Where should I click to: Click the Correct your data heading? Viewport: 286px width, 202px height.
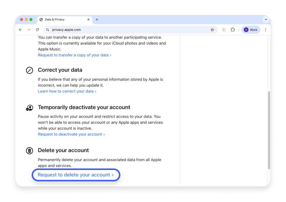[x=60, y=70]
